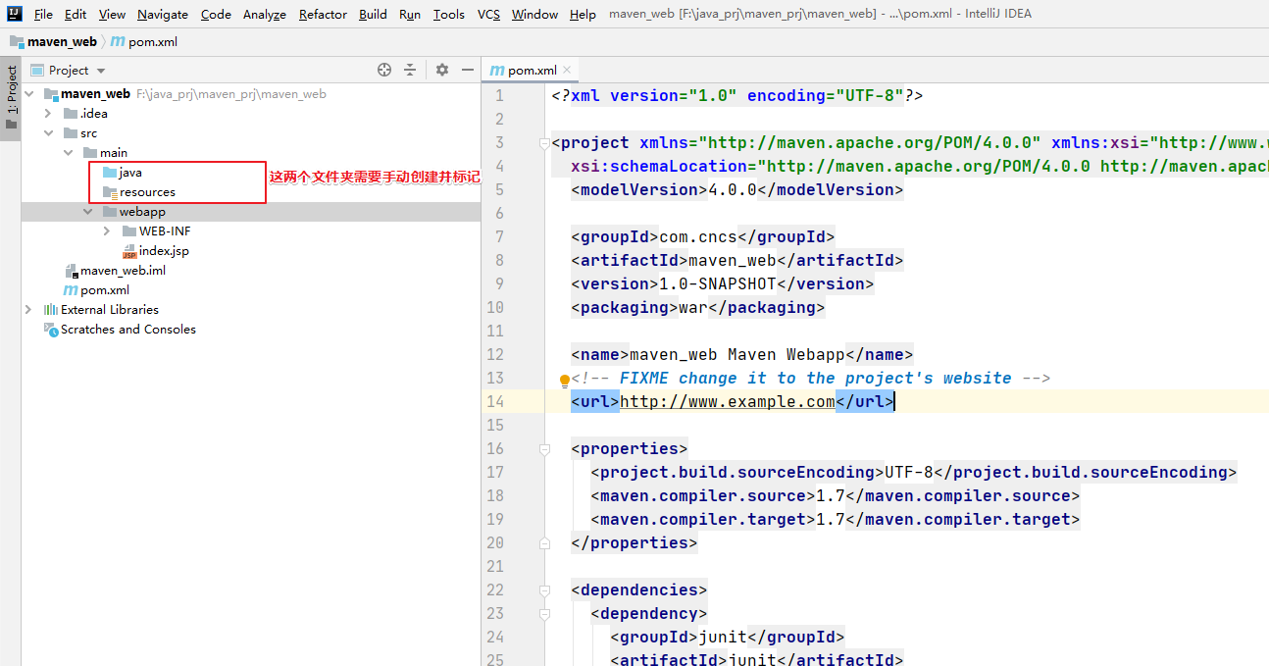Open the VCS menu
This screenshot has width=1269, height=666.
(488, 14)
